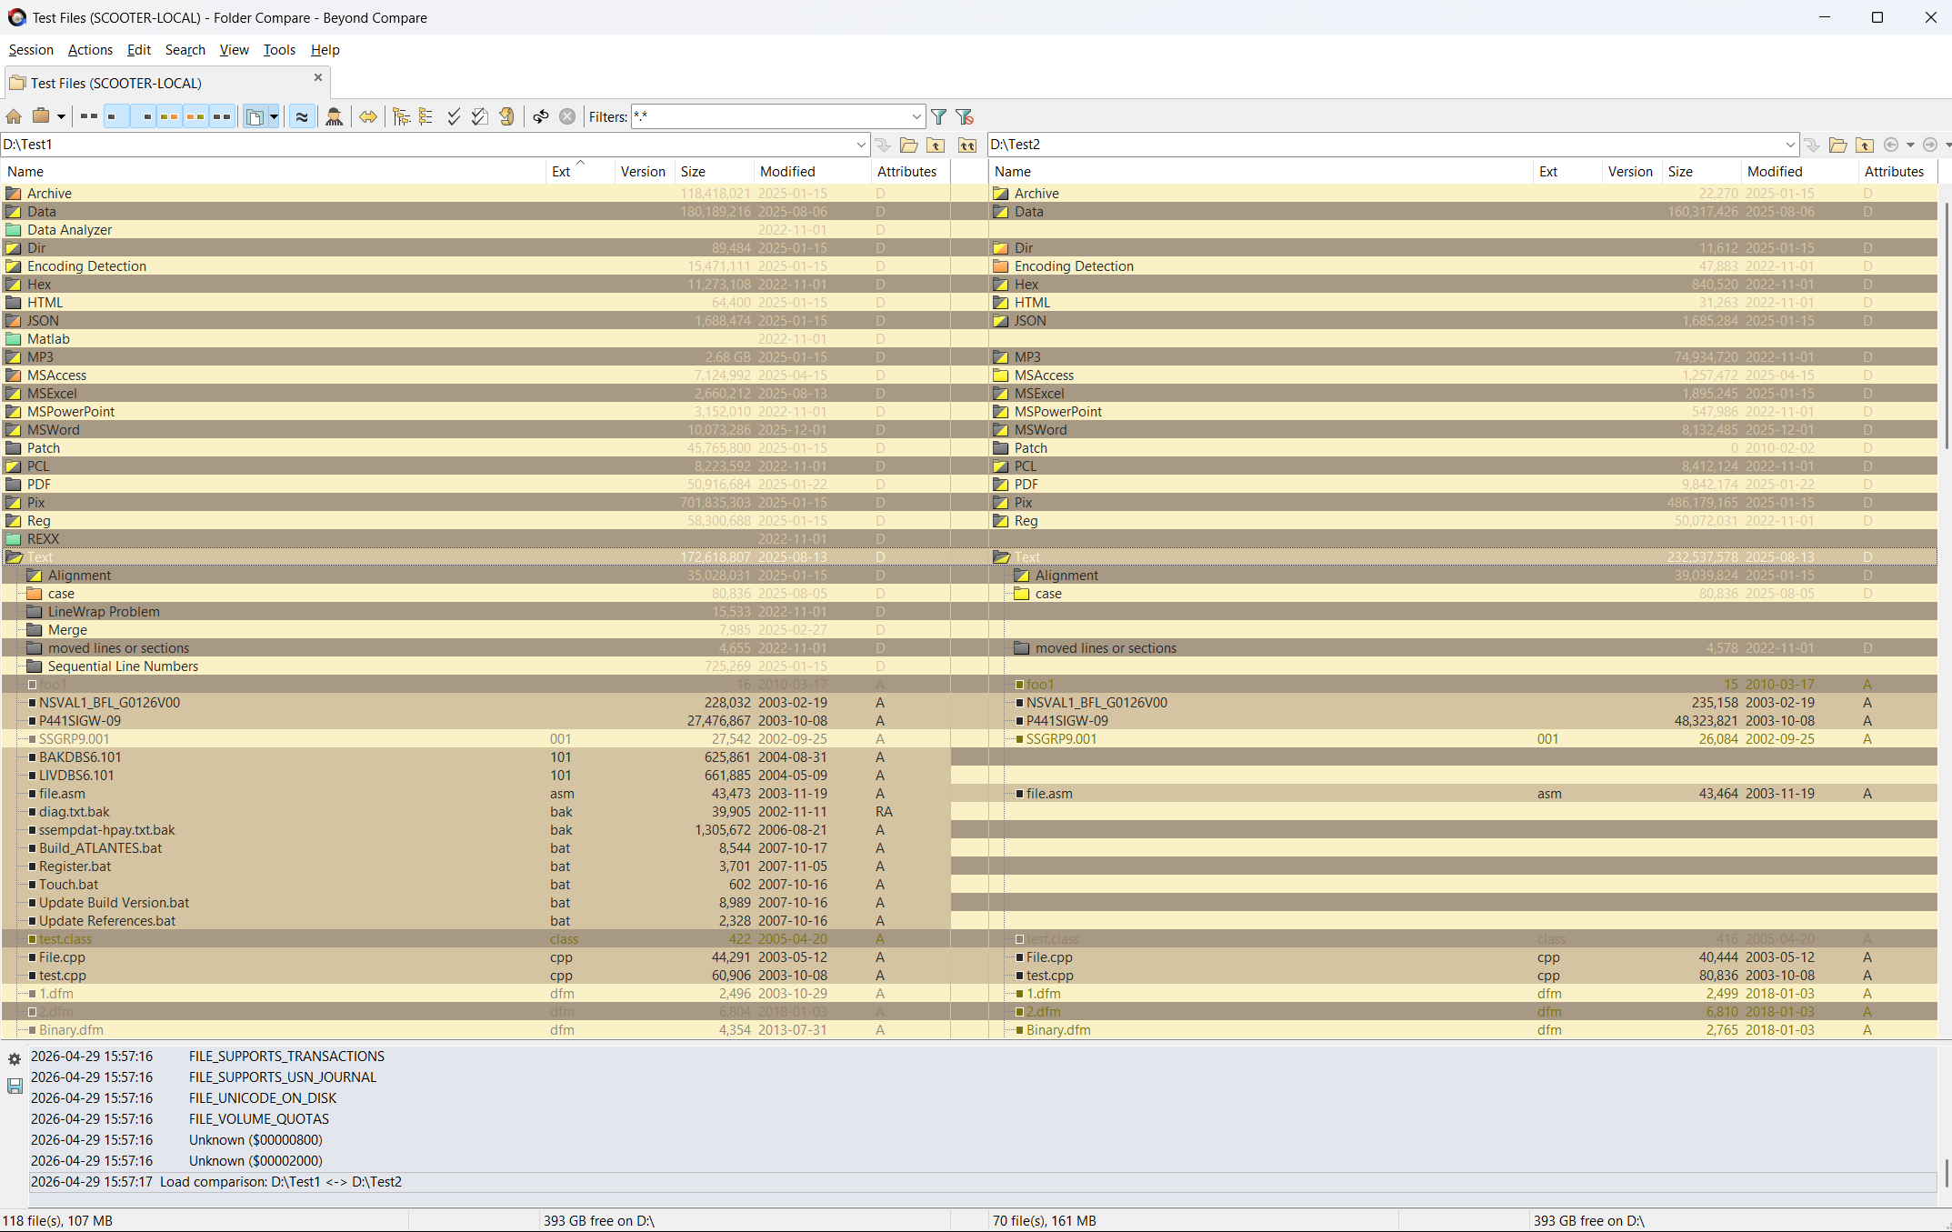Select diag.txt.bak in the left pane

pyautogui.click(x=74, y=812)
